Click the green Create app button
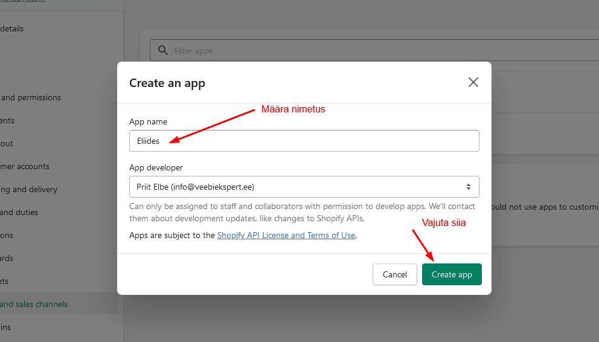 tap(451, 274)
